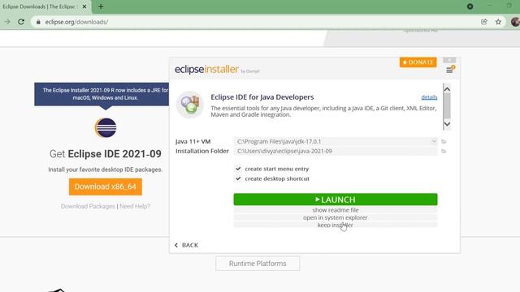Click "Get Eclipse IDE 2021-09" heading
The height and width of the screenshot is (292, 520).
pos(105,154)
